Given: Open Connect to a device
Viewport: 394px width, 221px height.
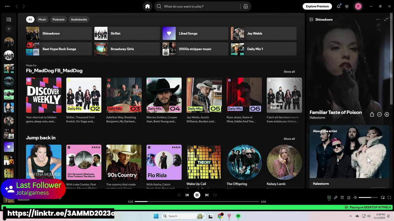Looking at the screenshot, I should click(x=349, y=198).
